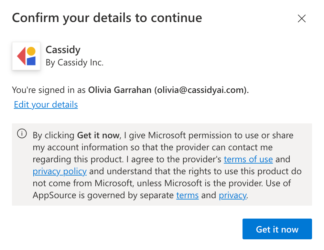
Task: Click the blue shape in the Cassidy logo
Action: 30,61
